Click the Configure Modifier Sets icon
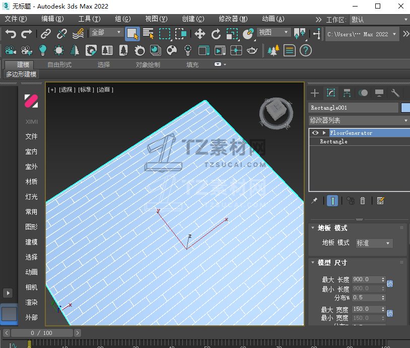The width and height of the screenshot is (410, 348). click(x=380, y=201)
